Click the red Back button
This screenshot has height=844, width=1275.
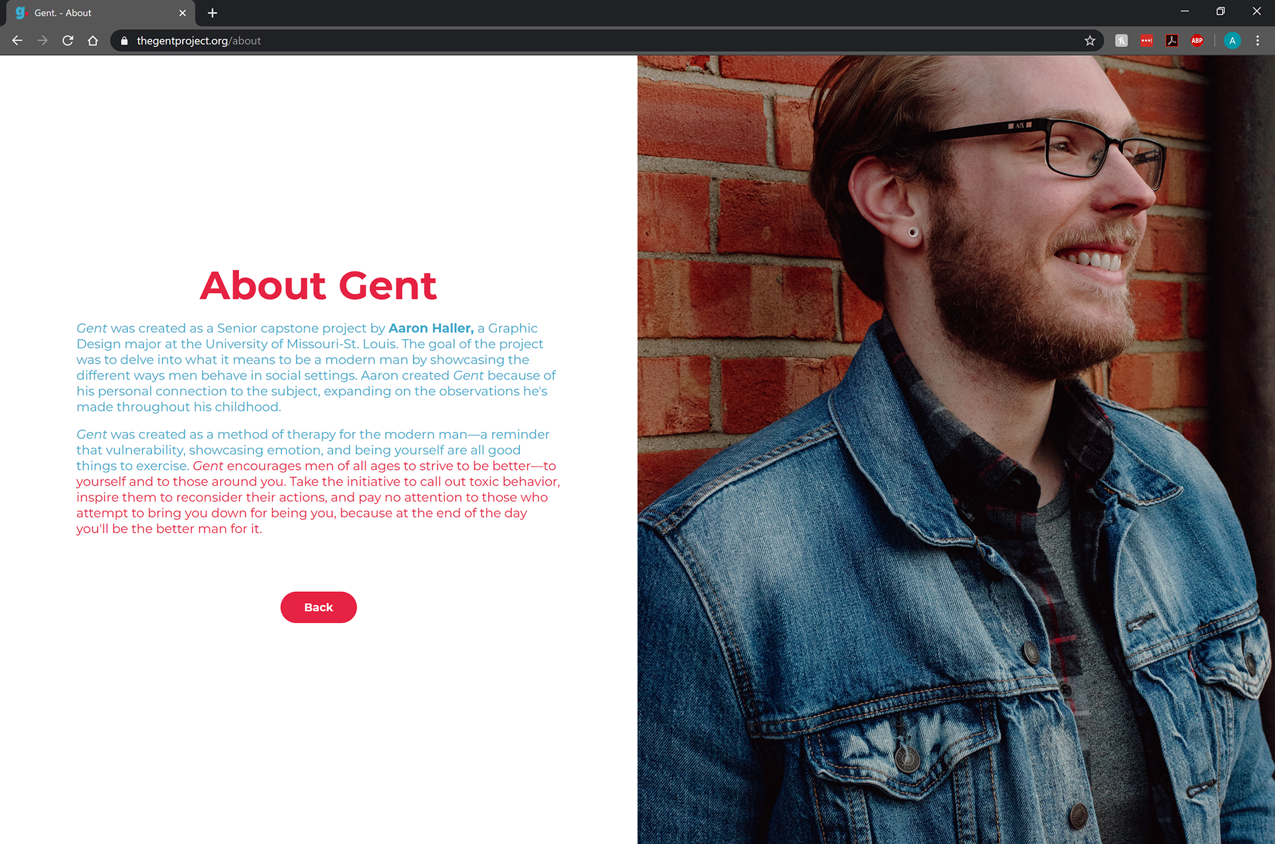pyautogui.click(x=319, y=607)
